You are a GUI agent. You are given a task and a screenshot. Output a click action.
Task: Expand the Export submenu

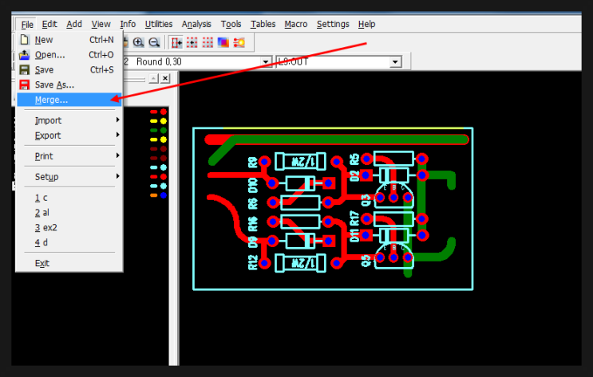point(48,135)
